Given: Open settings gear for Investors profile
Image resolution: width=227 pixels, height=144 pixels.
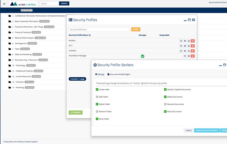Looking at the screenshot, I should point(185,51).
